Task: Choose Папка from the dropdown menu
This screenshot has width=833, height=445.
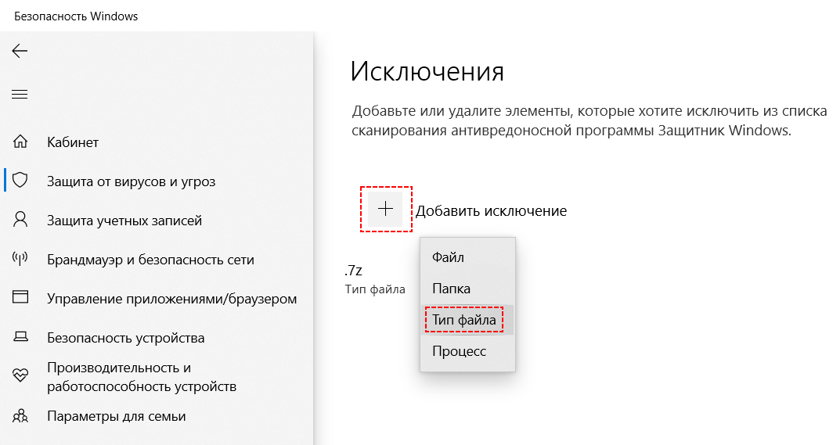Action: (x=451, y=289)
